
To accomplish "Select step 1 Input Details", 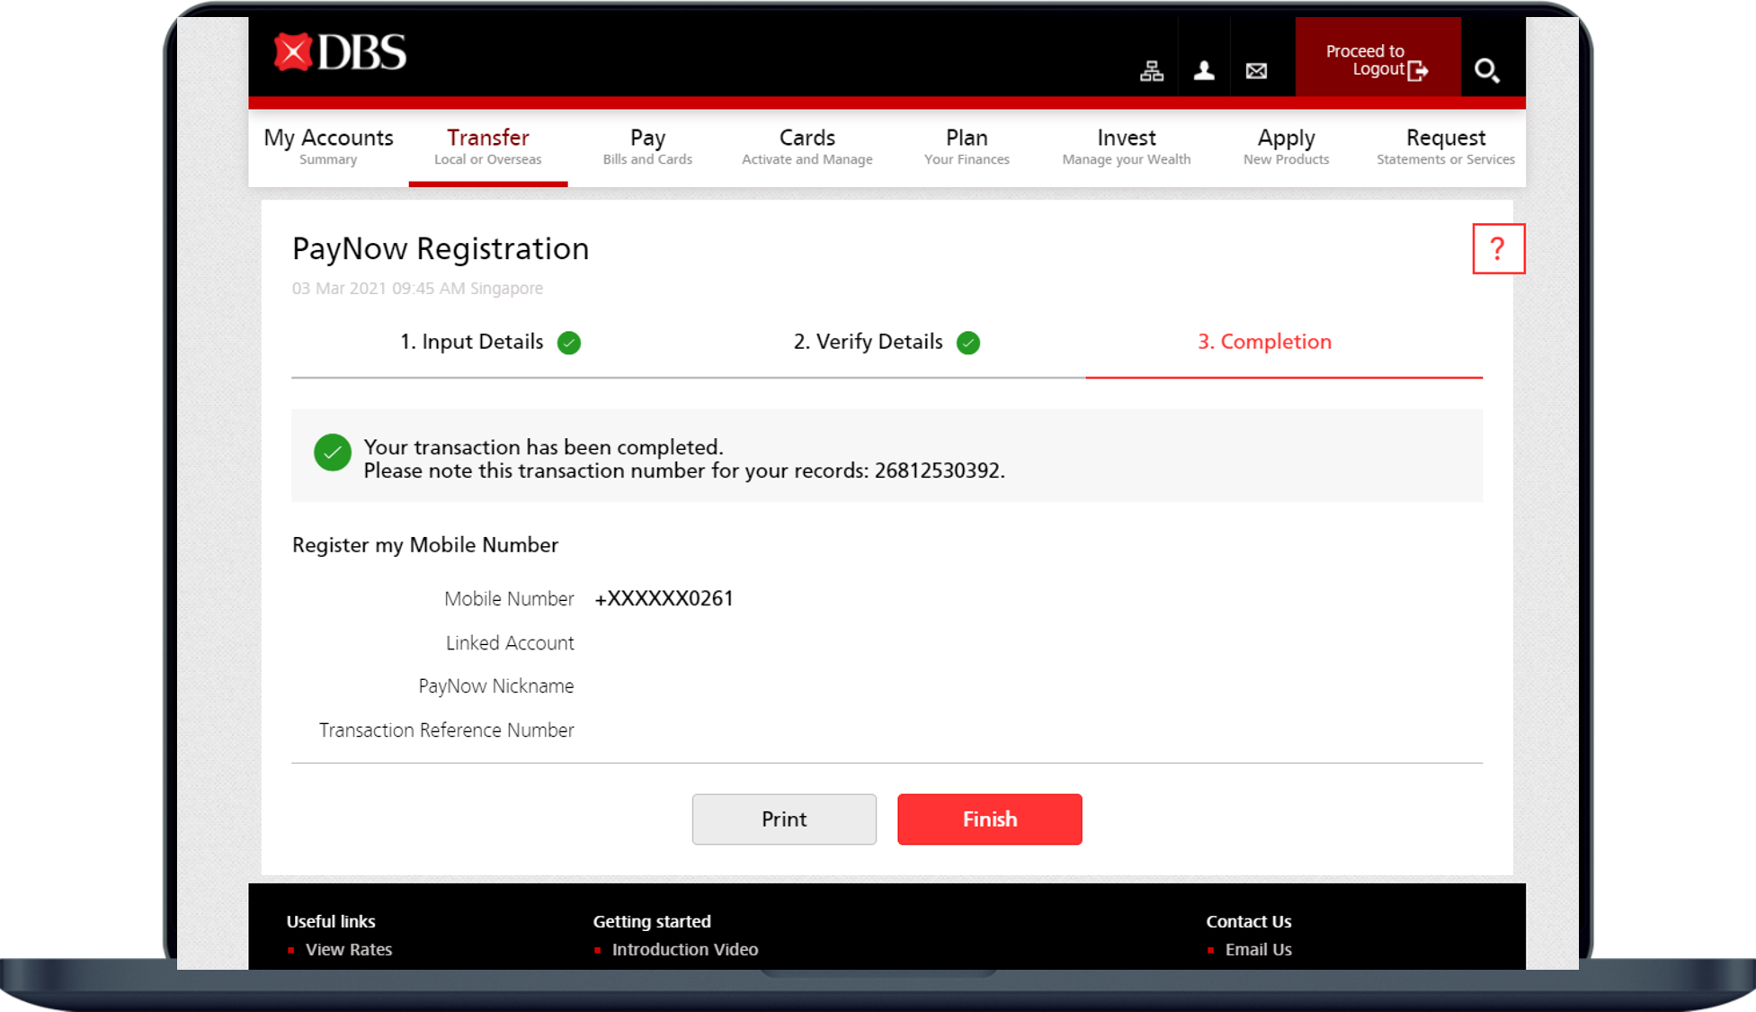I will [x=472, y=342].
